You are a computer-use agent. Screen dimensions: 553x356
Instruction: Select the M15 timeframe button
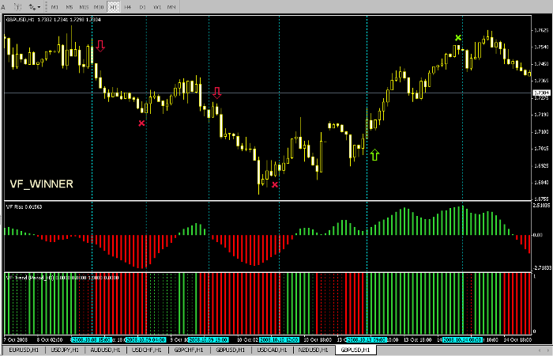click(x=85, y=6)
